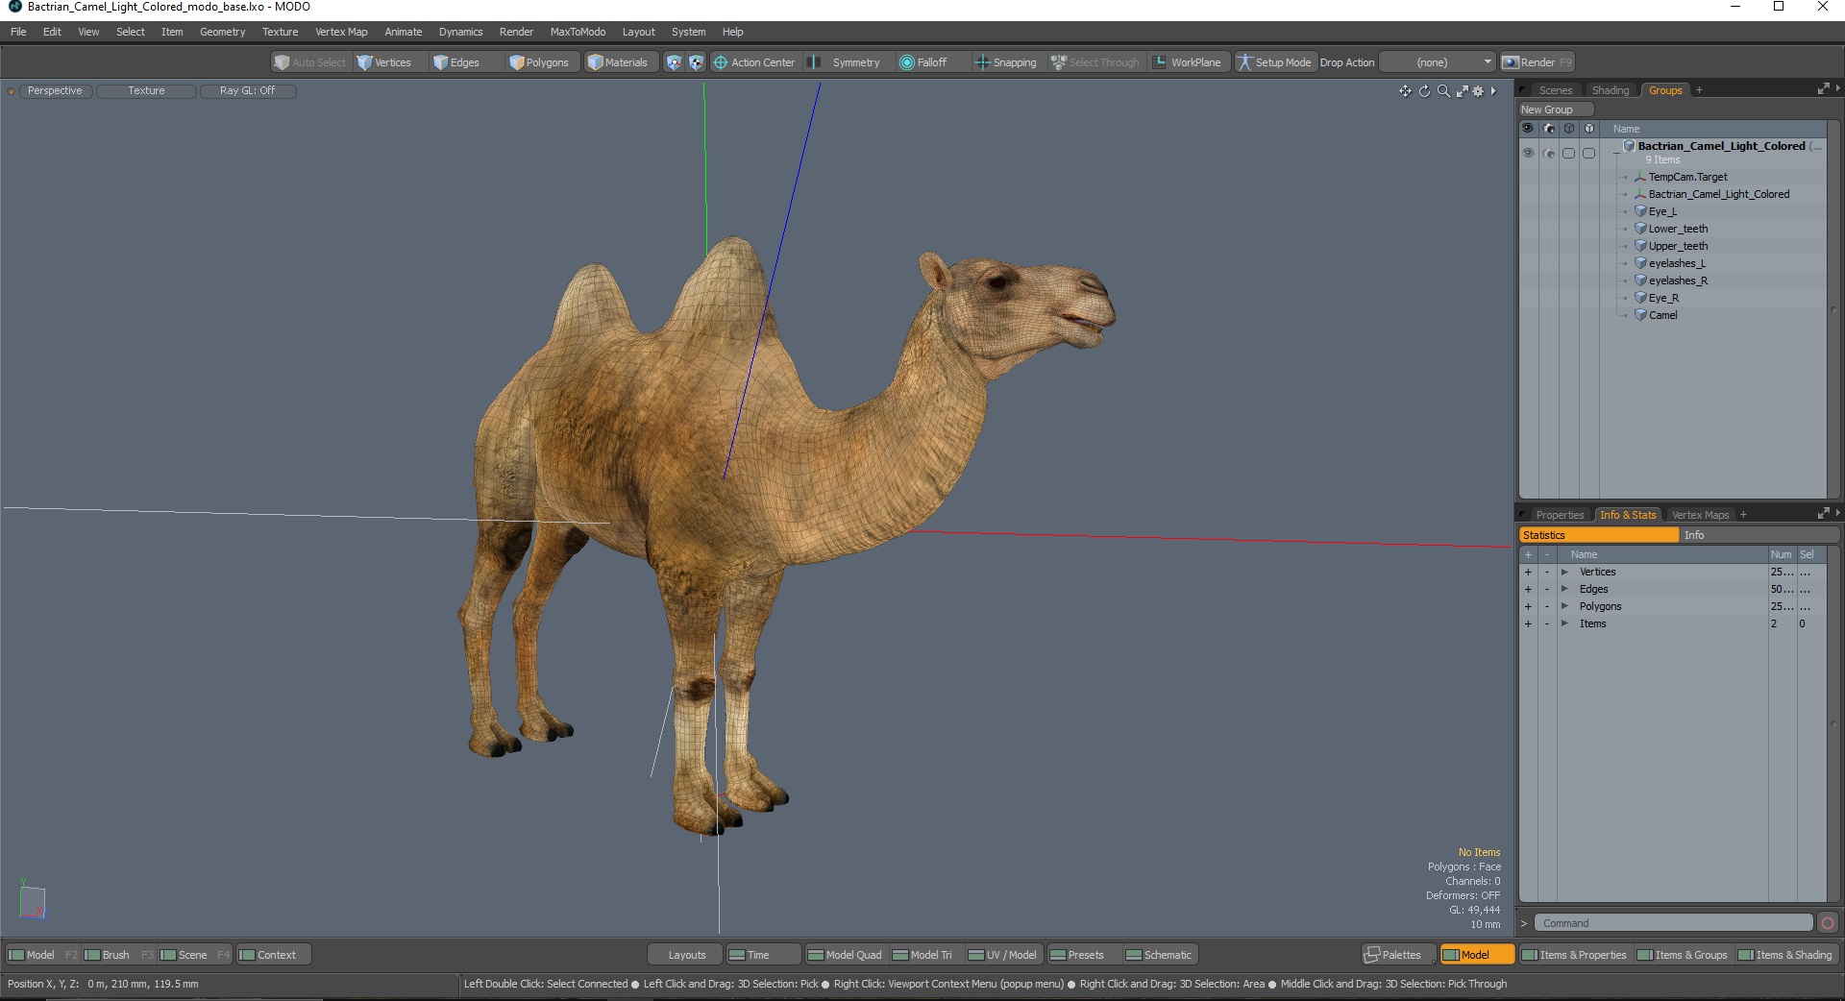The width and height of the screenshot is (1845, 1001).
Task: Expand the Polygons statistics row
Action: pyautogui.click(x=1564, y=606)
